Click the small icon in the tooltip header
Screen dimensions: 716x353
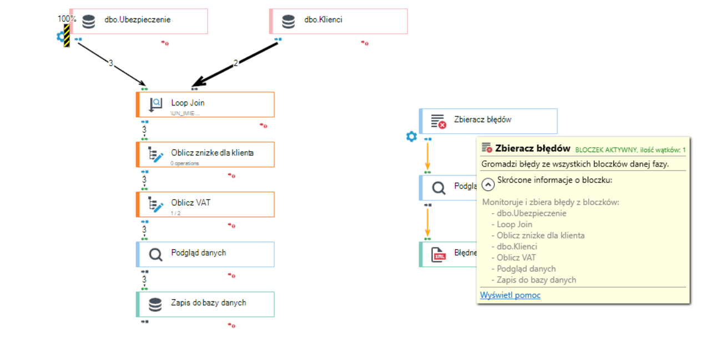pos(487,148)
